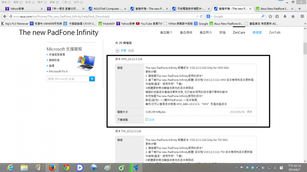Image resolution: width=307 pixels, height=172 pixels.
Task: Click the 更新 link beside 2014/06/06
Action: tap(249, 112)
